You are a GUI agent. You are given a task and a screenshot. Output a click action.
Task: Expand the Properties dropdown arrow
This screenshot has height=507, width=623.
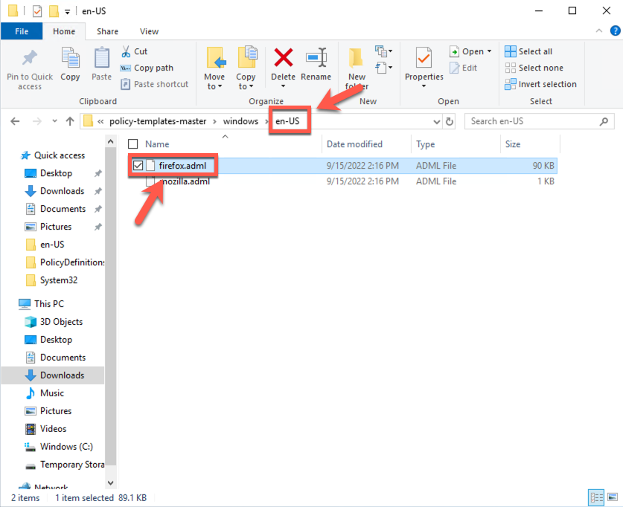(x=424, y=86)
